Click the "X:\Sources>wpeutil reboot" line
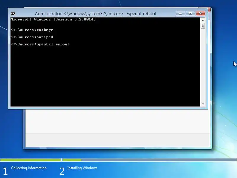The width and height of the screenshot is (237, 178). point(40,44)
